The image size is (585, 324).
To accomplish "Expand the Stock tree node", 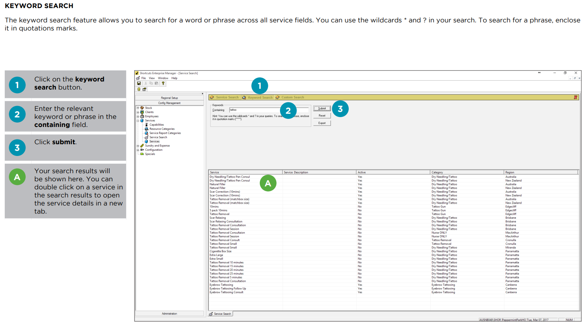I will [x=138, y=108].
